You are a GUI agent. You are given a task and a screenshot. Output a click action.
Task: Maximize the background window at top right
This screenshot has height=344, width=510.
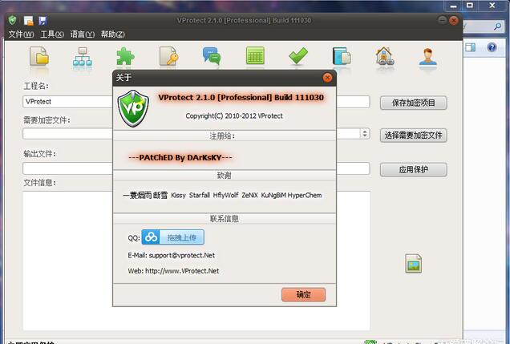pyautogui.click(x=470, y=5)
